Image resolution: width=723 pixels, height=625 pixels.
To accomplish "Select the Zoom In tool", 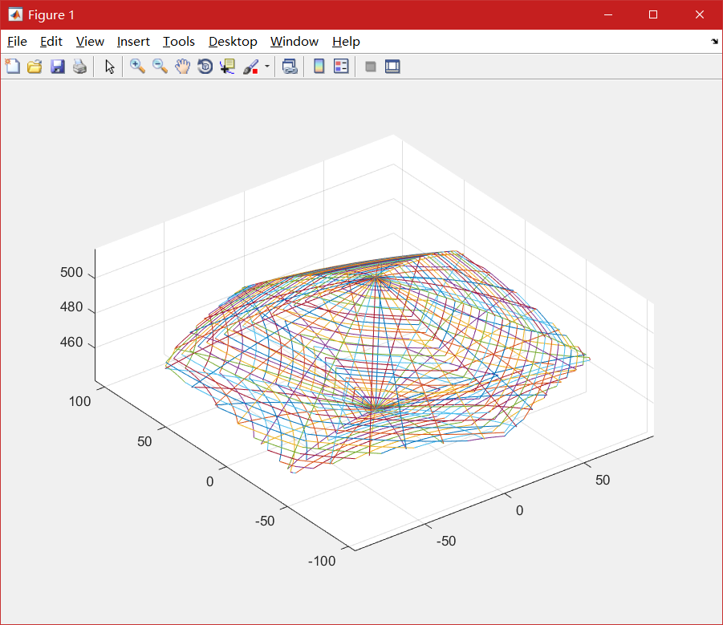I will point(138,67).
